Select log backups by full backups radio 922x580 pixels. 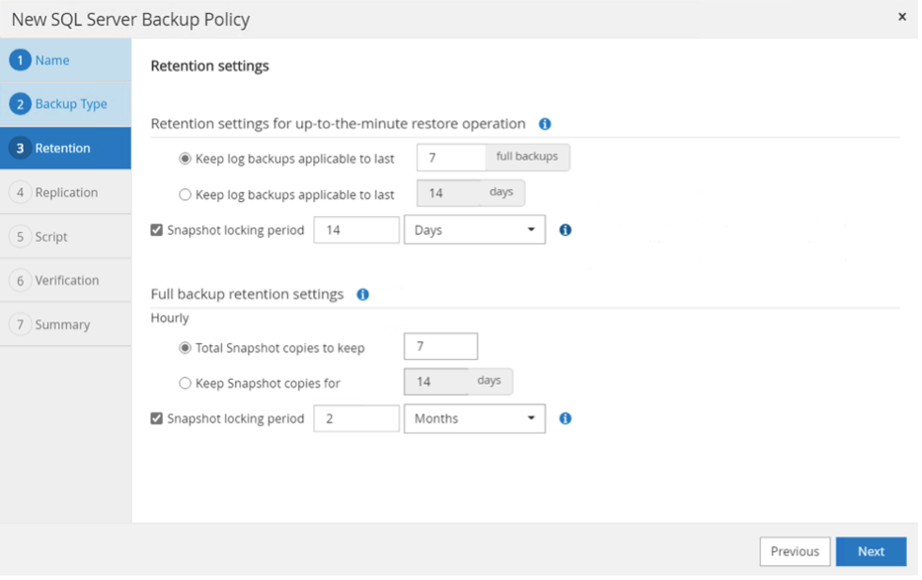tap(185, 158)
